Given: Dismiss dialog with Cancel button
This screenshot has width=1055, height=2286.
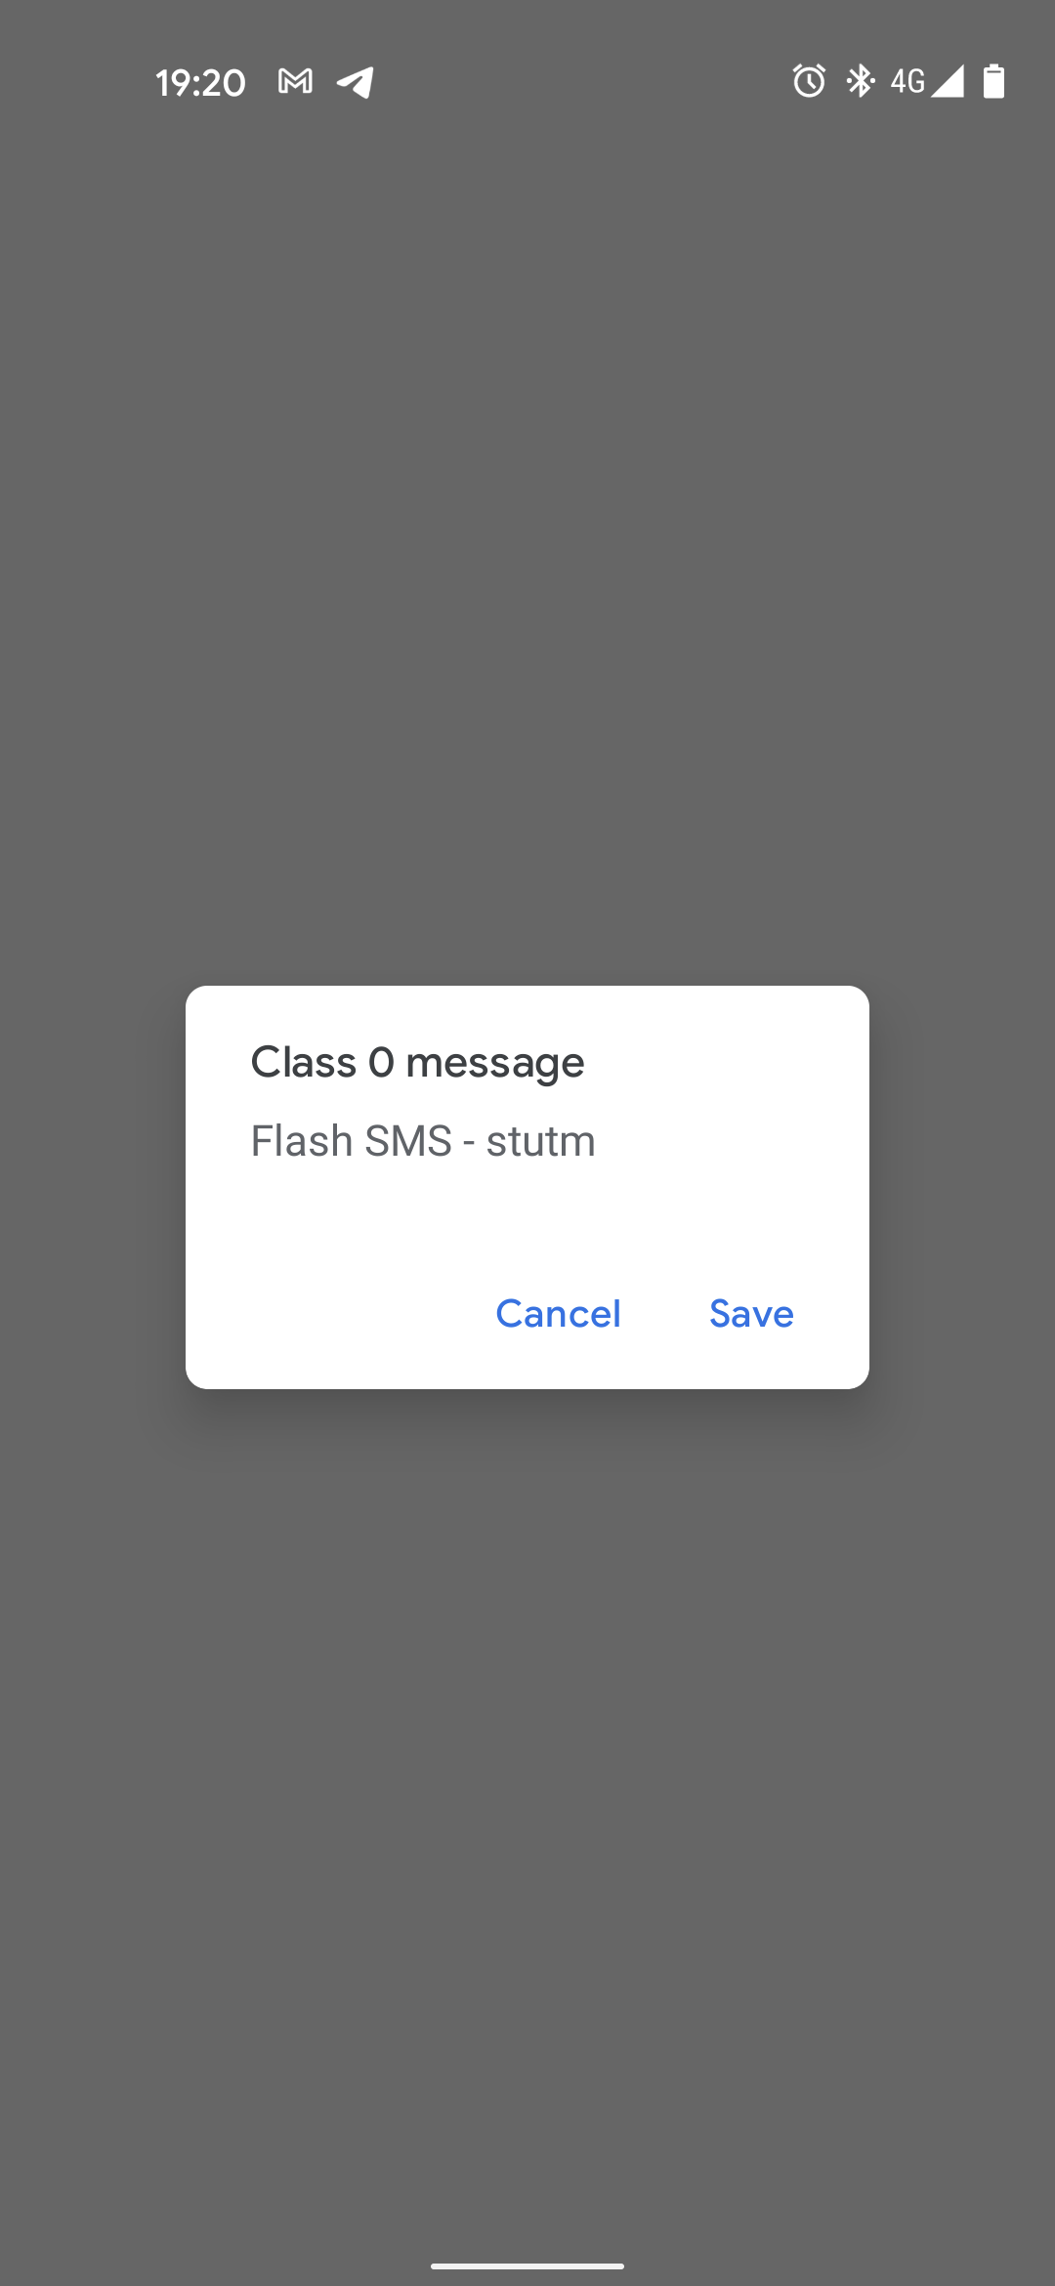Looking at the screenshot, I should pos(558,1313).
